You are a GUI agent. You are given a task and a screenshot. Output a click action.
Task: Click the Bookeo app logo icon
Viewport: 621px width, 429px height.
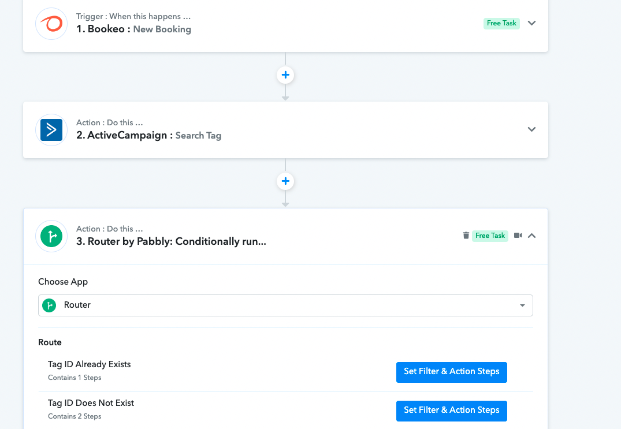click(x=51, y=23)
